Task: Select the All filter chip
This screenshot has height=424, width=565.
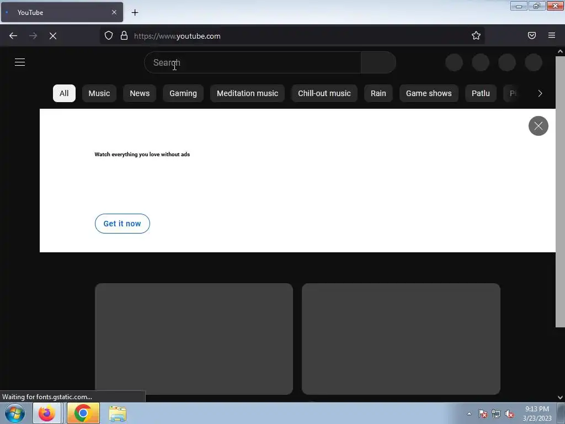Action: pos(64,93)
